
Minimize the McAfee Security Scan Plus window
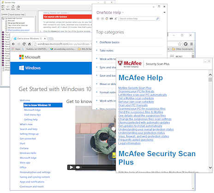205,61
